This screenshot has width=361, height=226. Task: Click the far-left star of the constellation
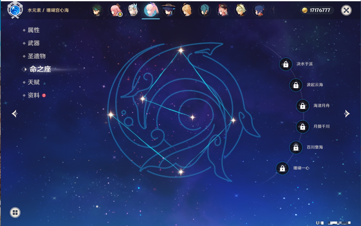pos(111,115)
